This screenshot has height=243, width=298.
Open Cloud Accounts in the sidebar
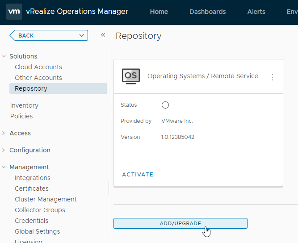38,67
